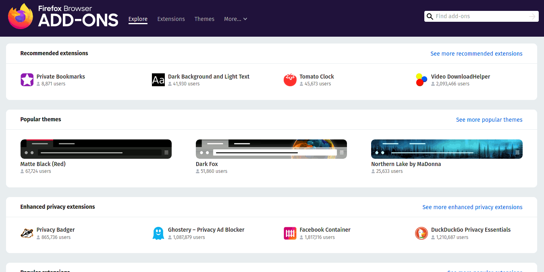Open See more recommended extensions
This screenshot has width=544, height=272.
(x=476, y=53)
